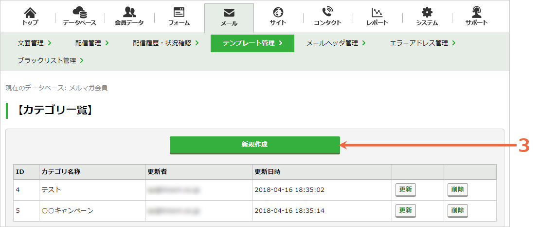This screenshot has width=539, height=227.
Task: Click the ID cell with value 5
Action: click(26, 210)
